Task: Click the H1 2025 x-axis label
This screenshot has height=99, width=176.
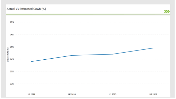Action: 113,94
